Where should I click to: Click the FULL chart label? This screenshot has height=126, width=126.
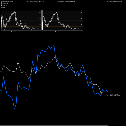(55, 32)
